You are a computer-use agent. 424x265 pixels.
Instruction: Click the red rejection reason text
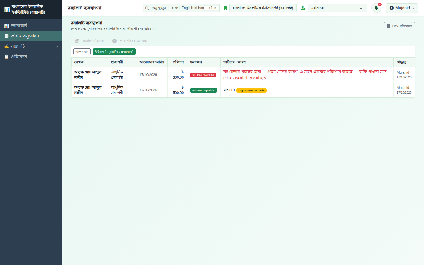[305, 75]
